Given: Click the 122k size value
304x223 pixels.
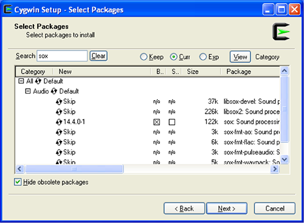Looking at the screenshot, I should tap(212, 122).
